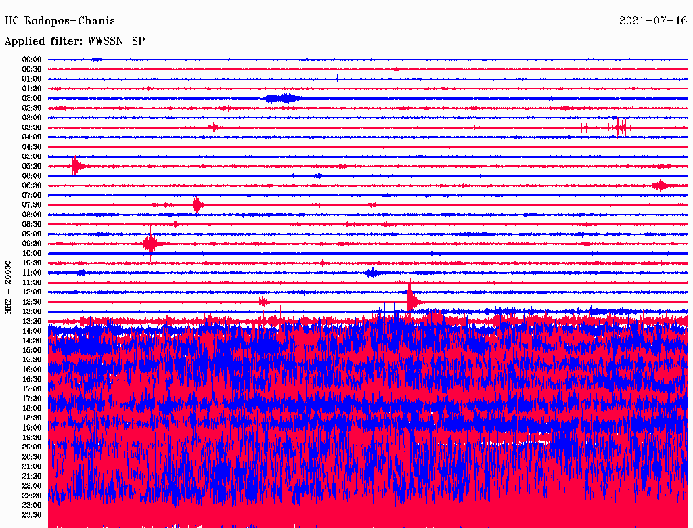The image size is (693, 528).
Task: Click the 23:30 time label
Action: click(32, 514)
